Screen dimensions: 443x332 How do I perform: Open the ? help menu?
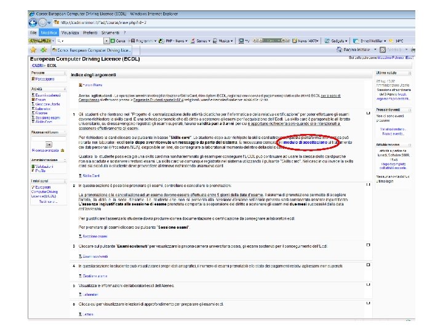pos(124,33)
